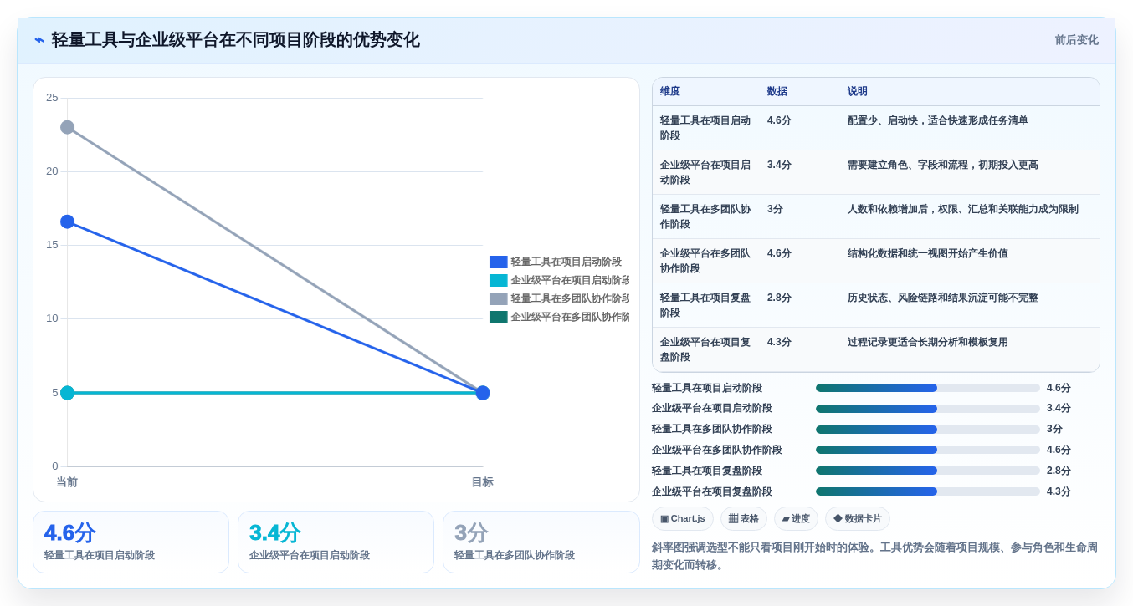
Task: Click the dark blue data point at 当前
Action: click(68, 222)
